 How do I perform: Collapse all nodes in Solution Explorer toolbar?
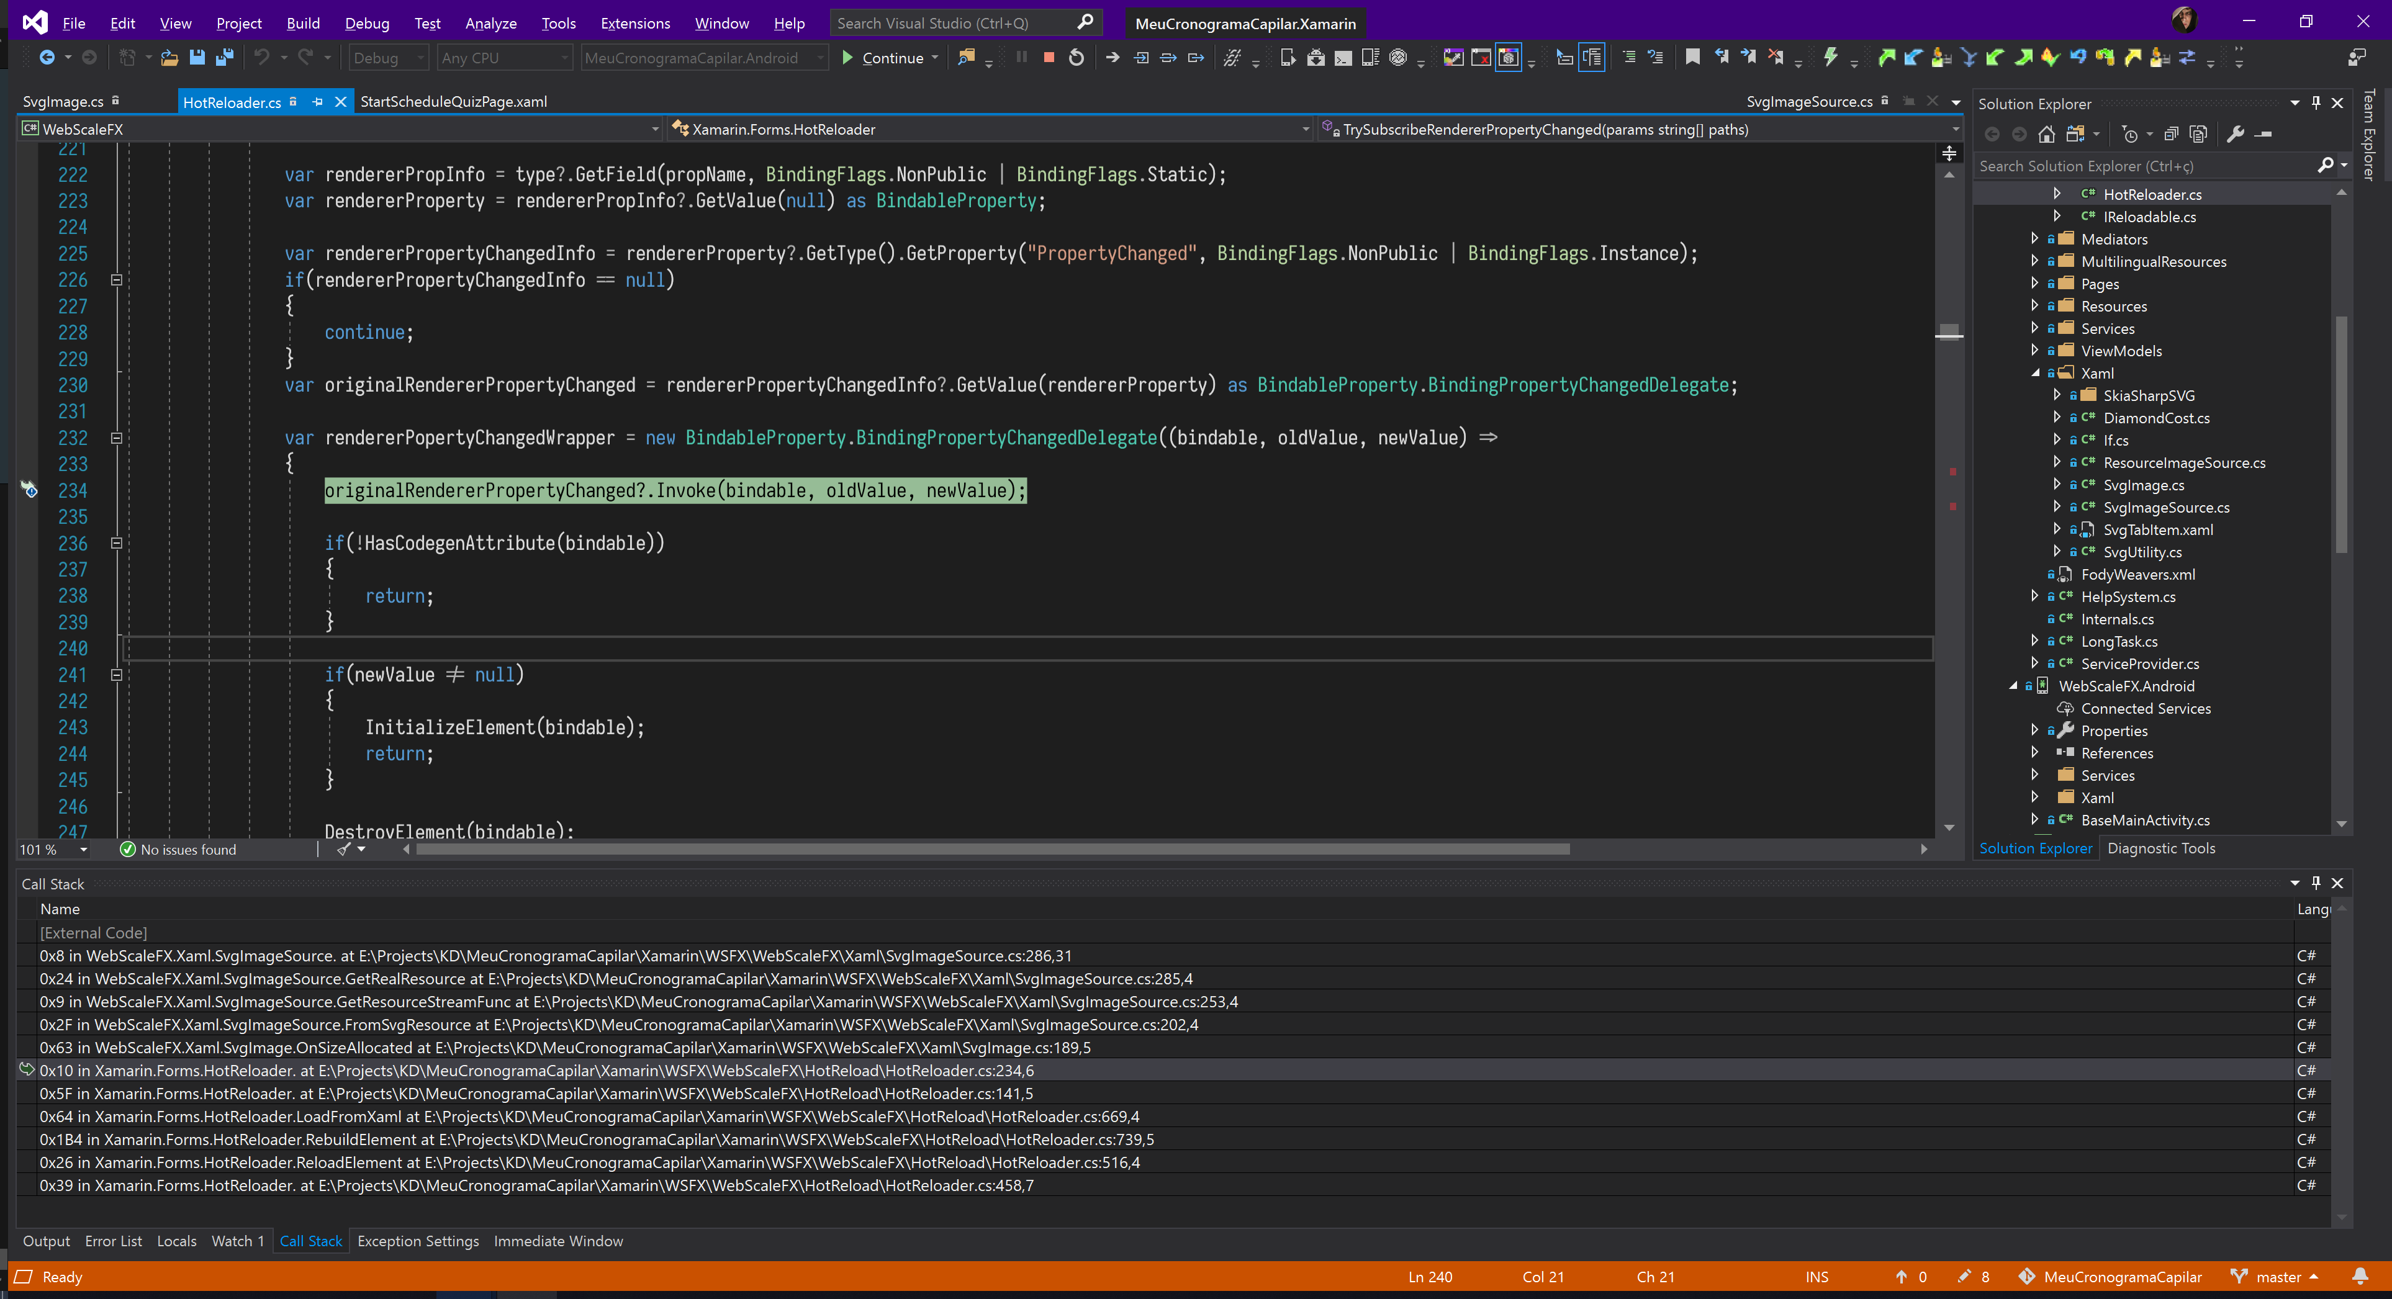tap(2171, 135)
